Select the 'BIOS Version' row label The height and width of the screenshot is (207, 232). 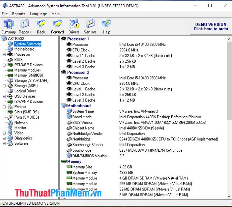(x=83, y=123)
